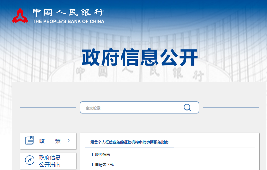The height and width of the screenshot is (170, 267).
Task: Click the gray calligraphy sign in banner image
Action: (140, 74)
